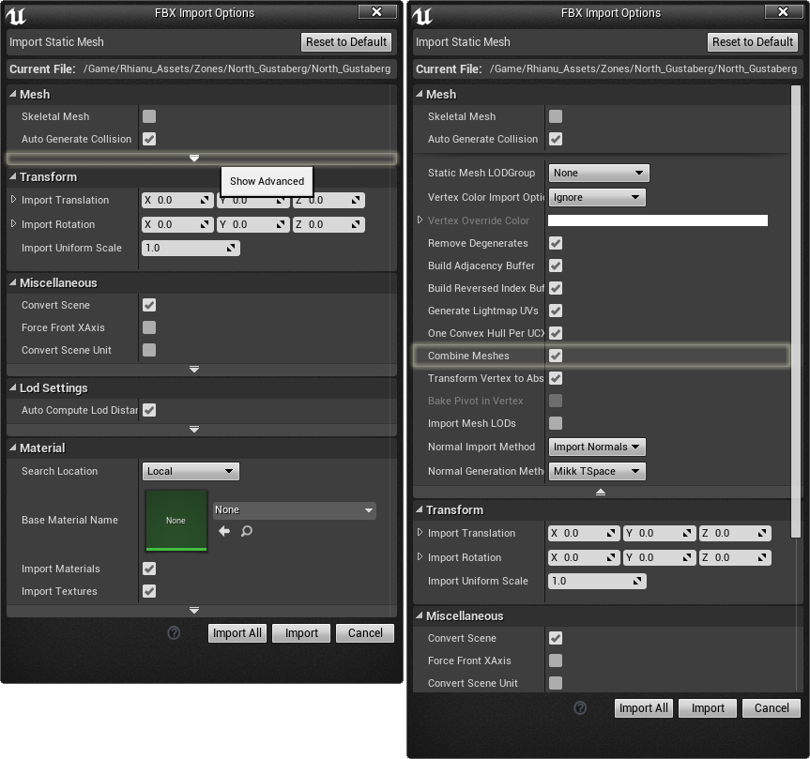Enable the Skeletal Mesh checkbox

coord(146,116)
